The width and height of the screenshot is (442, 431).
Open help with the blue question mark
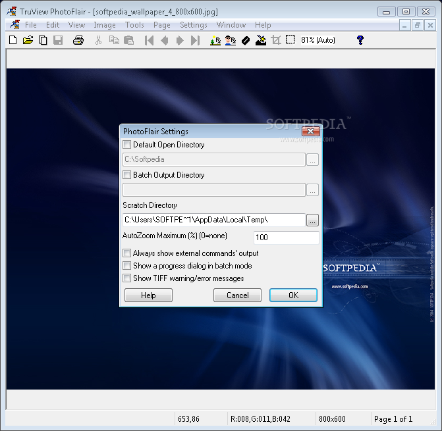tap(360, 40)
